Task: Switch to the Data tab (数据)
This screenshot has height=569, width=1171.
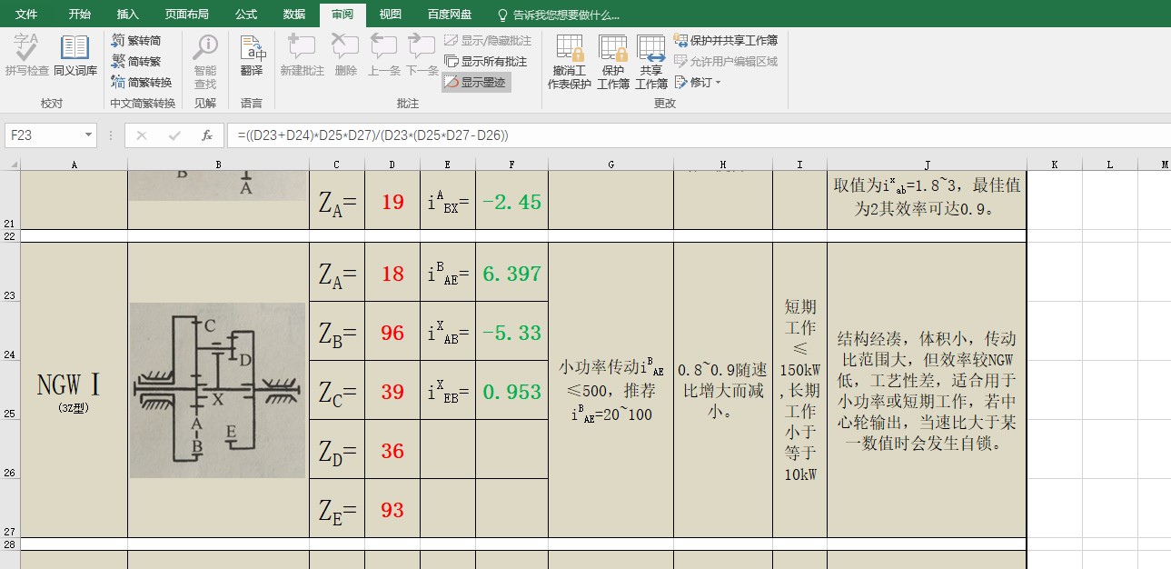Action: 294,15
